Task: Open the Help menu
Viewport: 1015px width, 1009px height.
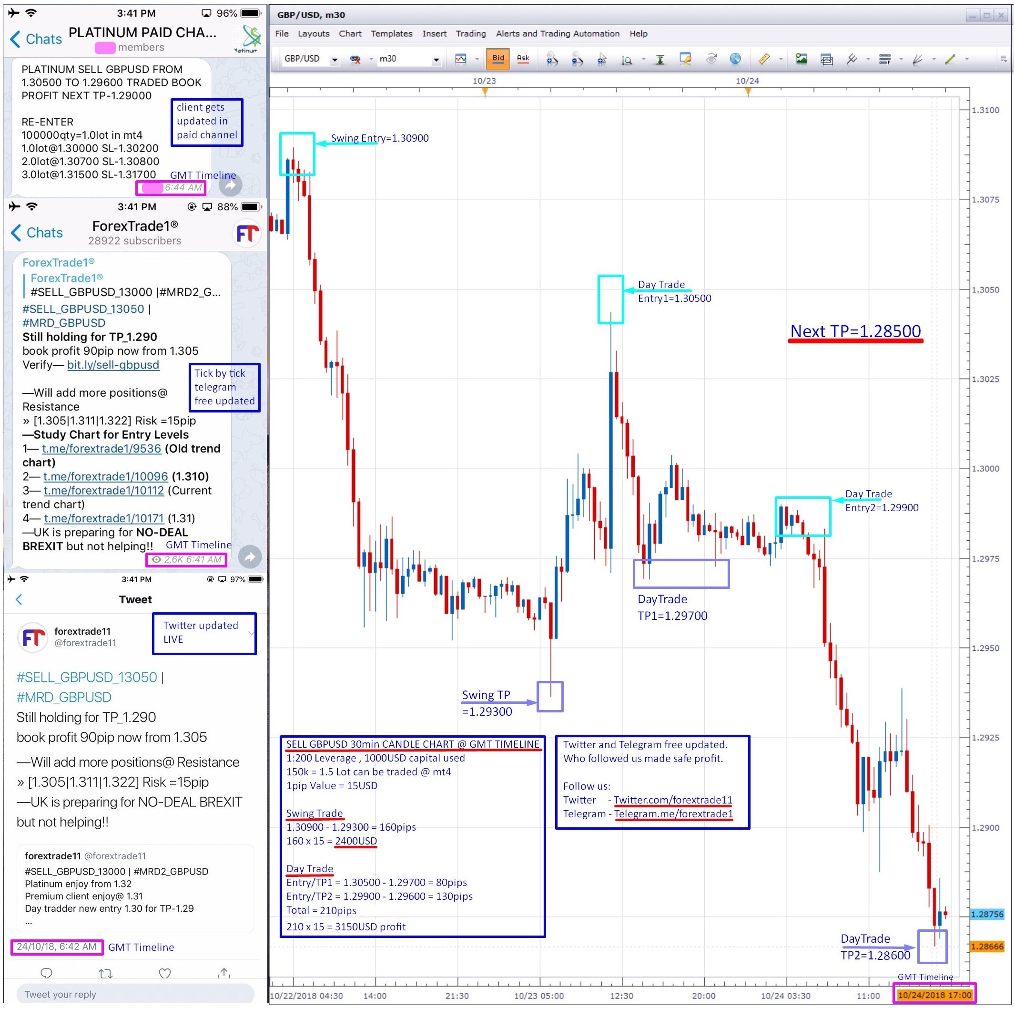Action: coord(639,34)
